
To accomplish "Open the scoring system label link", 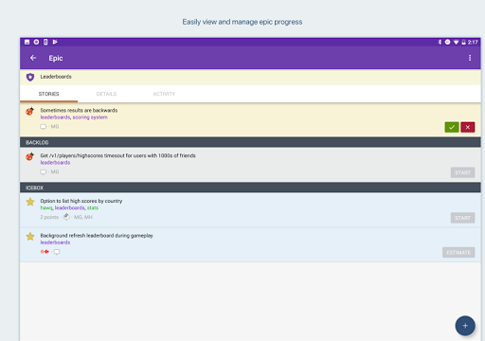I will [90, 117].
